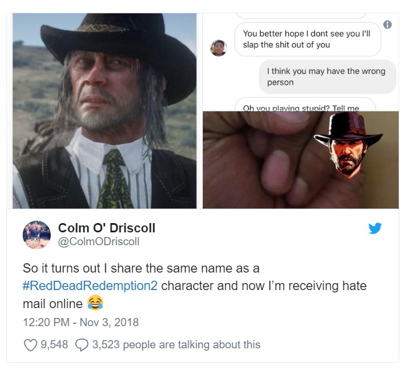Click the Colm O' Driscoll display name
The width and height of the screenshot is (412, 371).
[x=107, y=228]
